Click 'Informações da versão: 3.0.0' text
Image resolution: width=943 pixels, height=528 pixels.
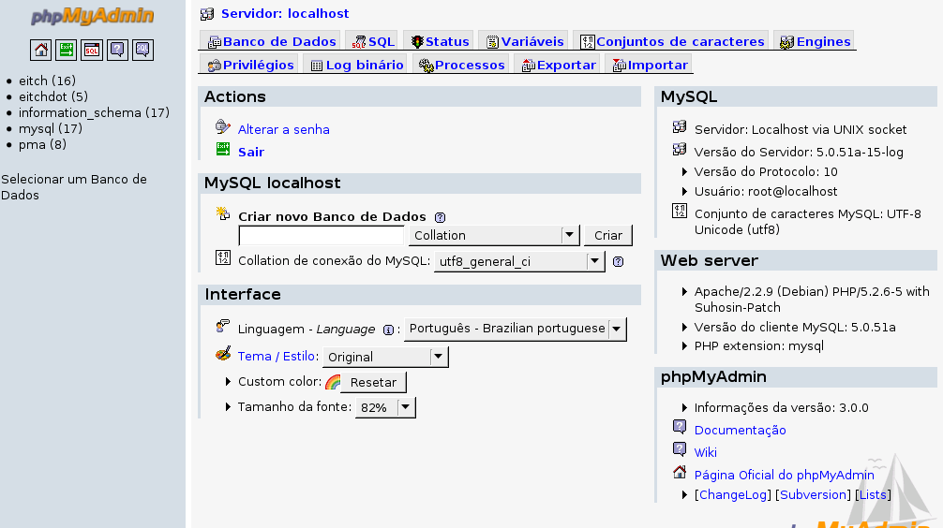point(781,408)
